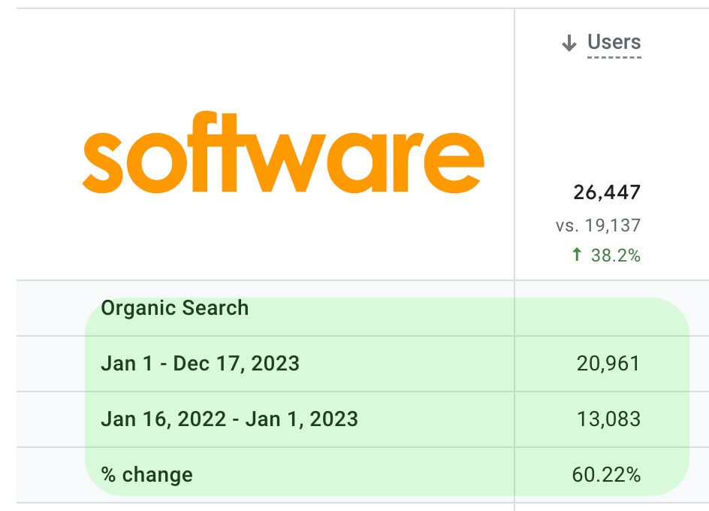Open the Users column header

pos(614,42)
